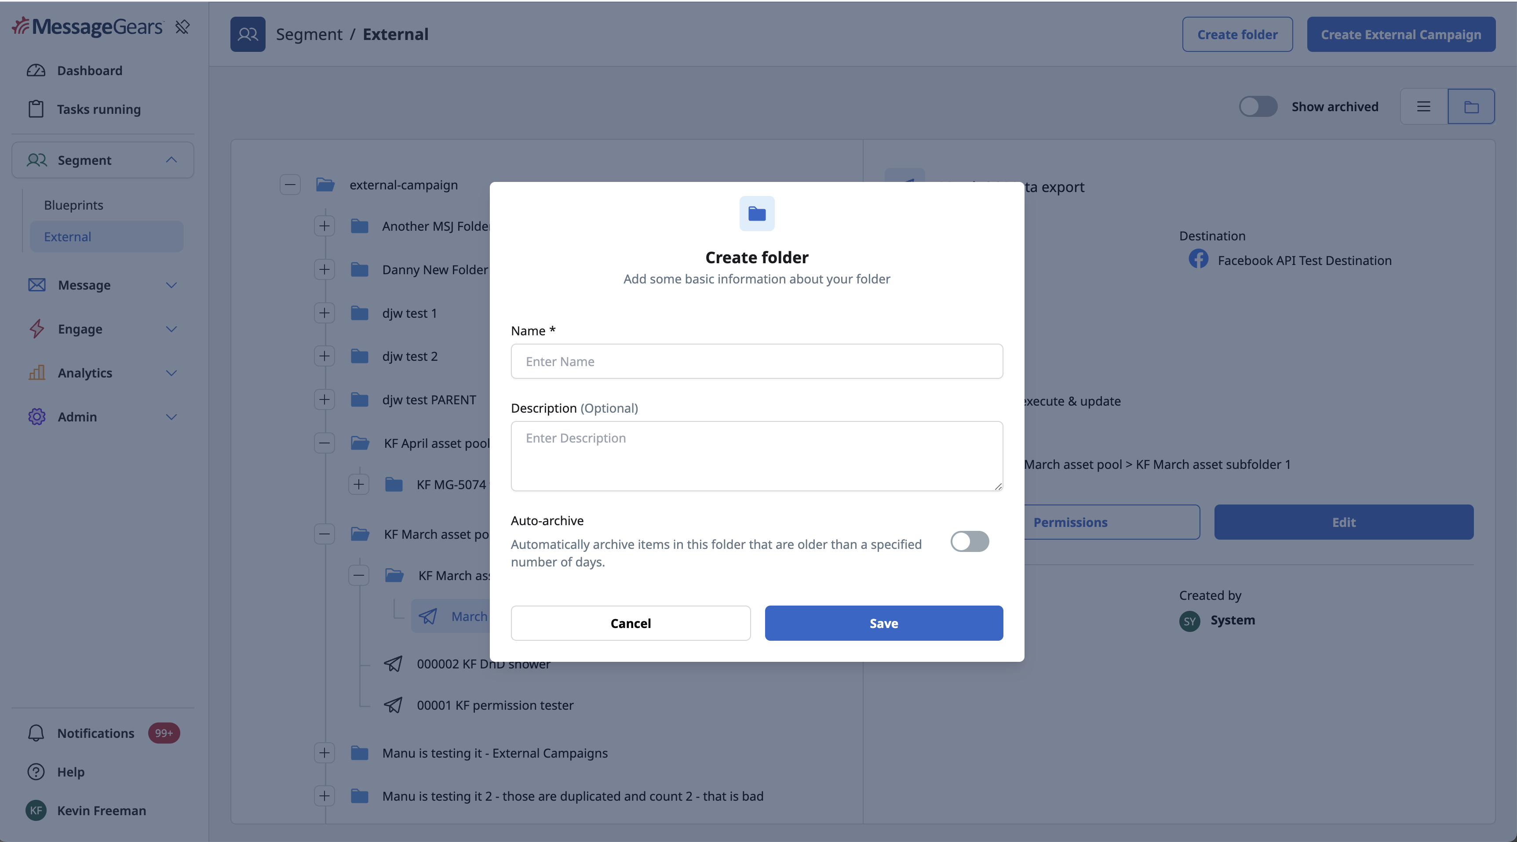Select 00001 KF permission tester campaign

(x=495, y=705)
